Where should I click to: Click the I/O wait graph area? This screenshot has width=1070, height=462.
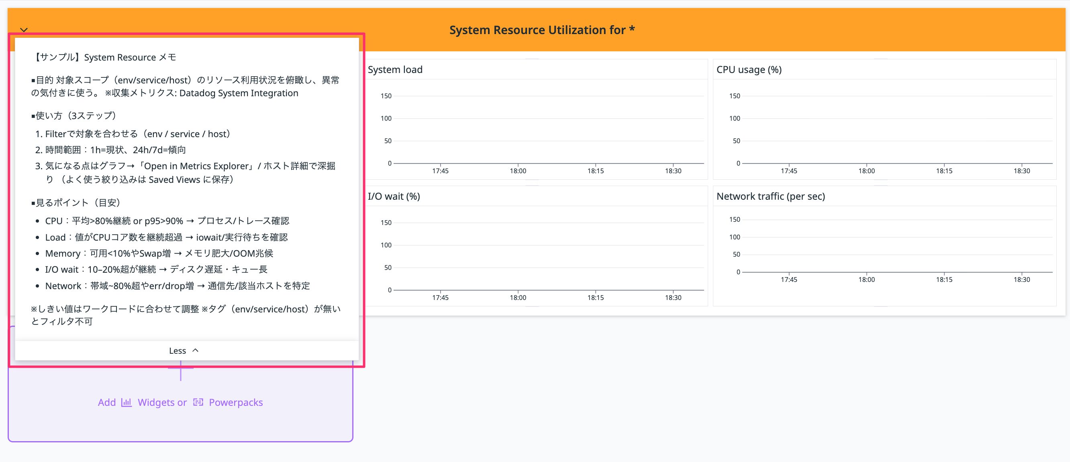coord(548,256)
